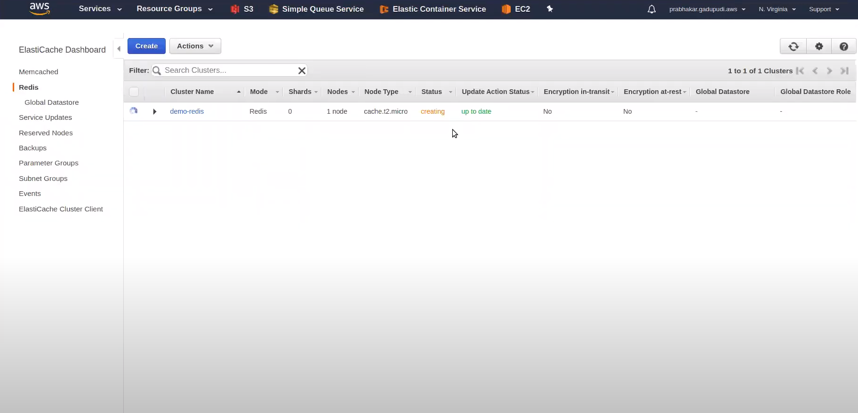The height and width of the screenshot is (413, 858).
Task: Click the 'creating' status text
Action: (433, 111)
